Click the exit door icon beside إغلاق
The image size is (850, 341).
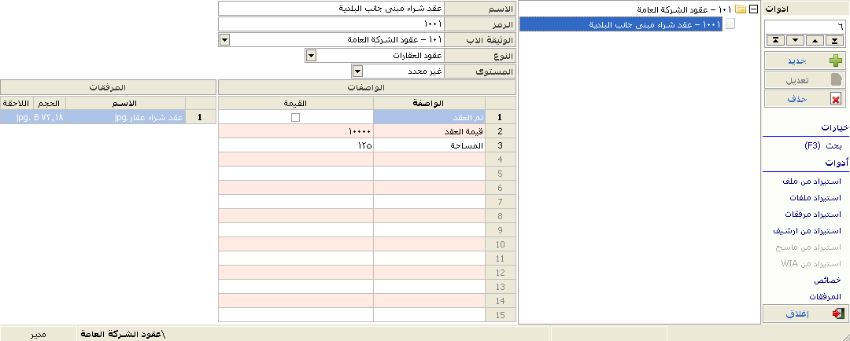point(835,313)
